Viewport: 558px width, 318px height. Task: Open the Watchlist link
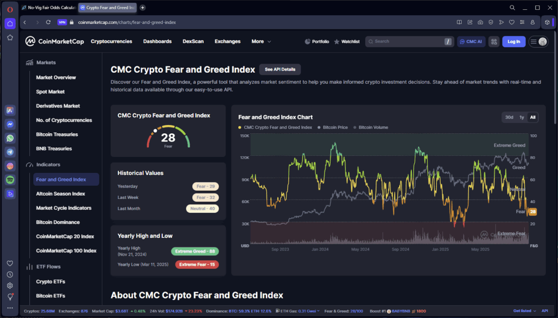[347, 41]
